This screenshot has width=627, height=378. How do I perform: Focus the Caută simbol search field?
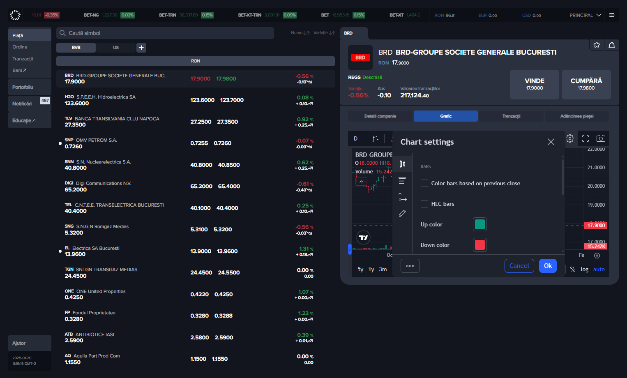tap(165, 33)
